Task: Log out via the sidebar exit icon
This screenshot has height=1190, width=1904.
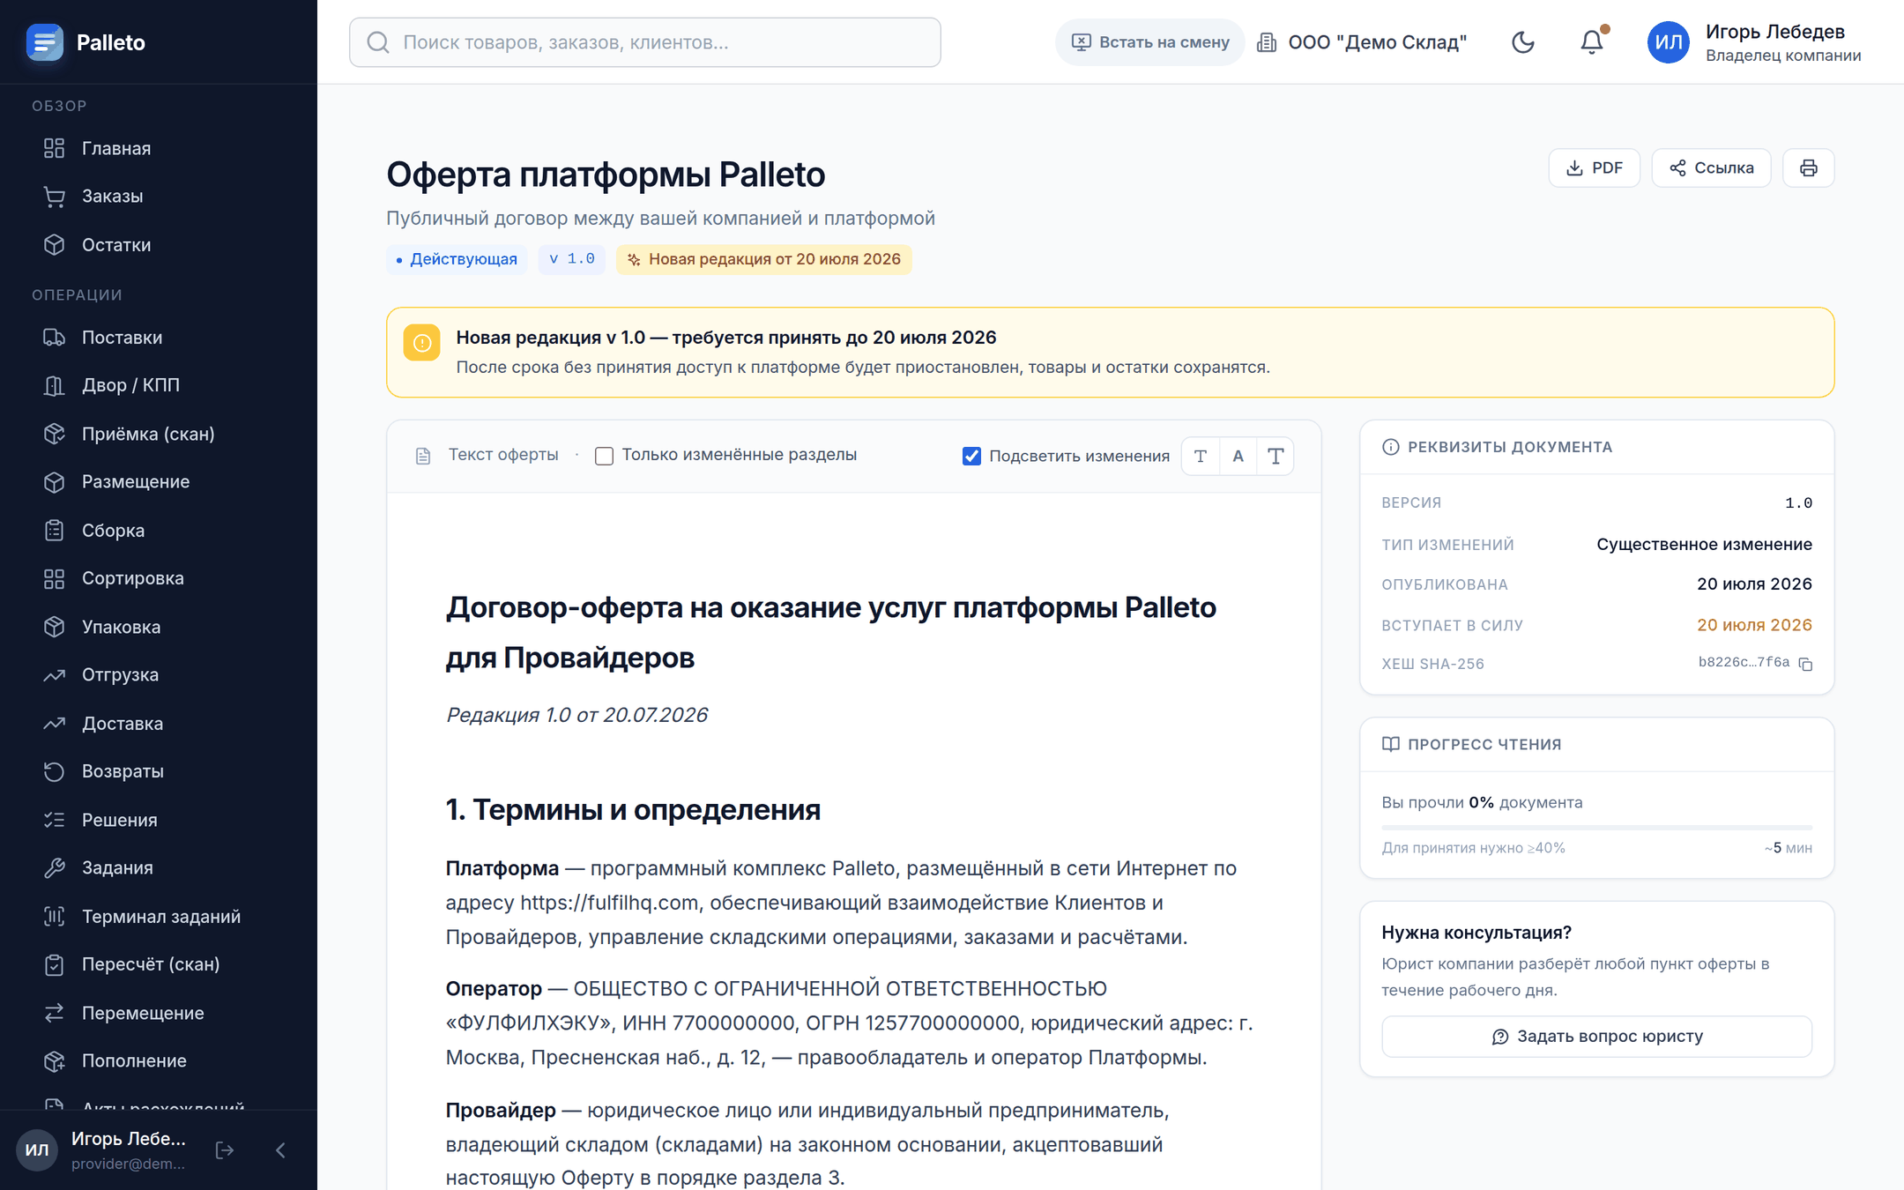Action: (225, 1150)
